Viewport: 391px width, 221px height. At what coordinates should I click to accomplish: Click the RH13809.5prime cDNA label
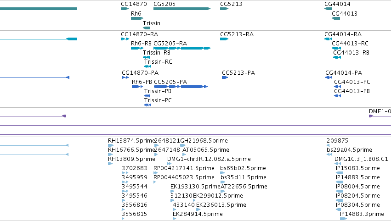click(131, 159)
